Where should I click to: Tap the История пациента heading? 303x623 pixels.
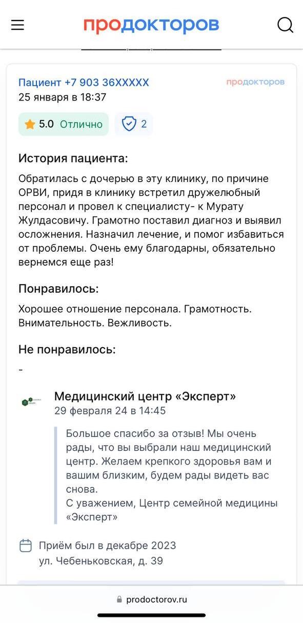[x=73, y=158]
